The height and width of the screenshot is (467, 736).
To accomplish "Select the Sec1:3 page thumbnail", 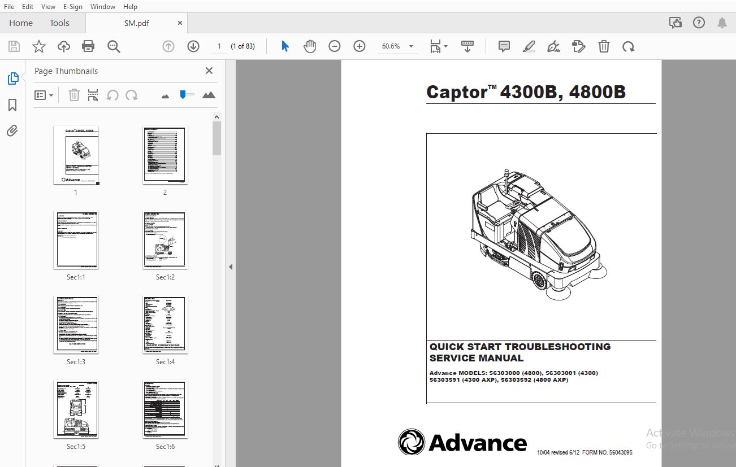I will 76,324.
